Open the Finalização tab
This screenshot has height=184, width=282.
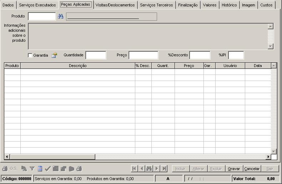tap(188, 5)
